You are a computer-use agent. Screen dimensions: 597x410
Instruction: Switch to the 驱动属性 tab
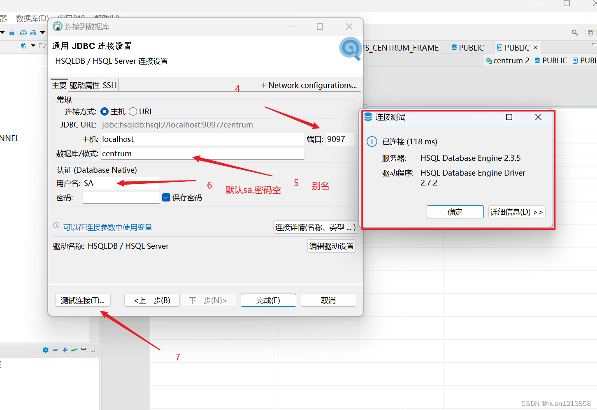click(x=84, y=85)
